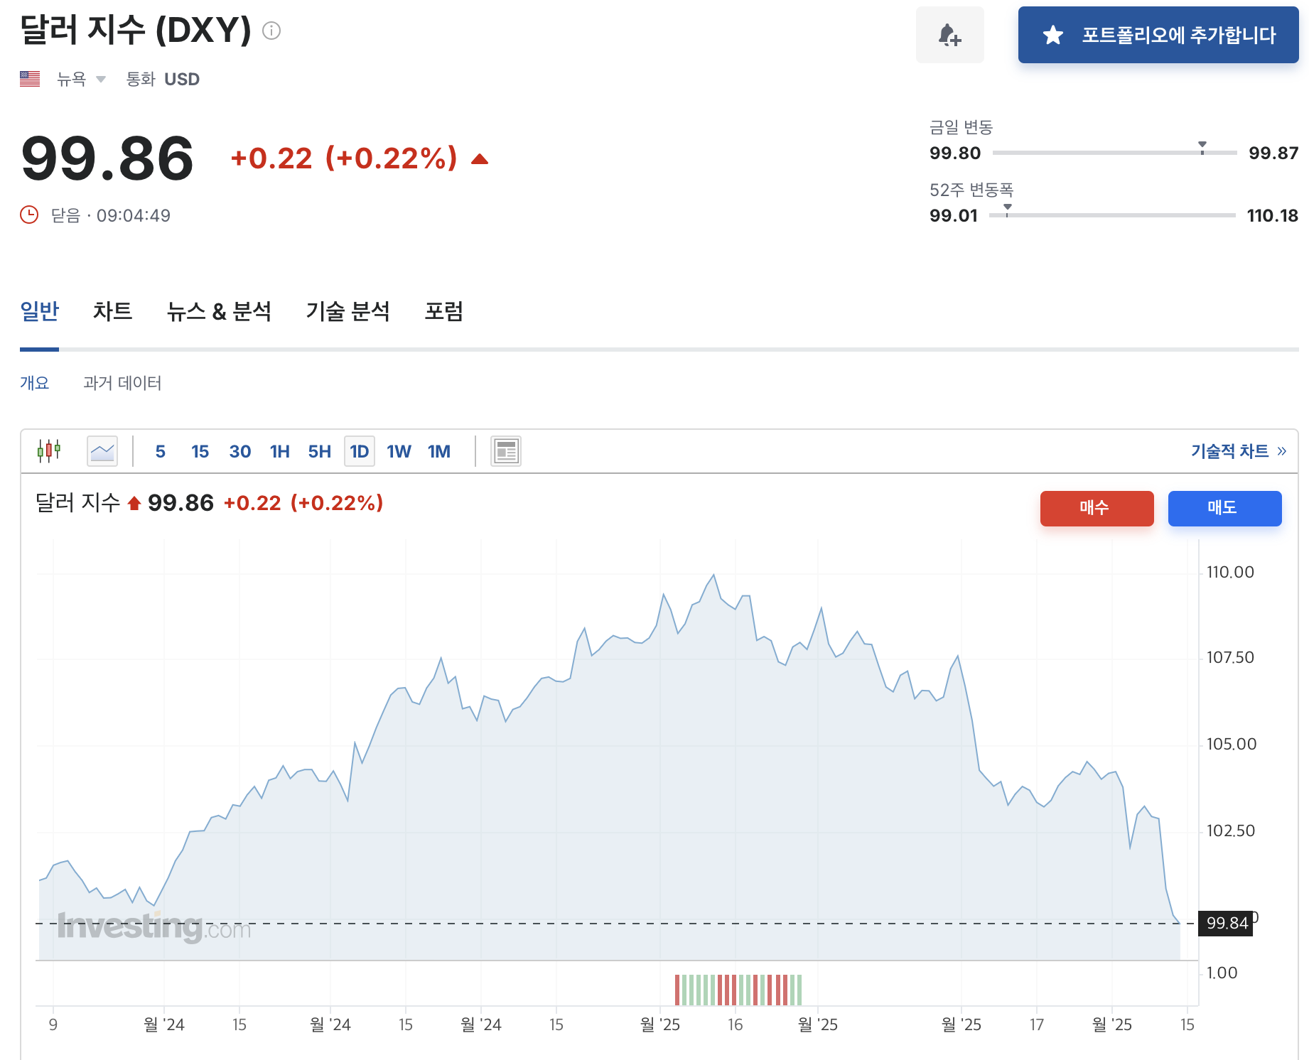Click the 99.84 current price label on axis
The height and width of the screenshot is (1060, 1309).
[1226, 923]
